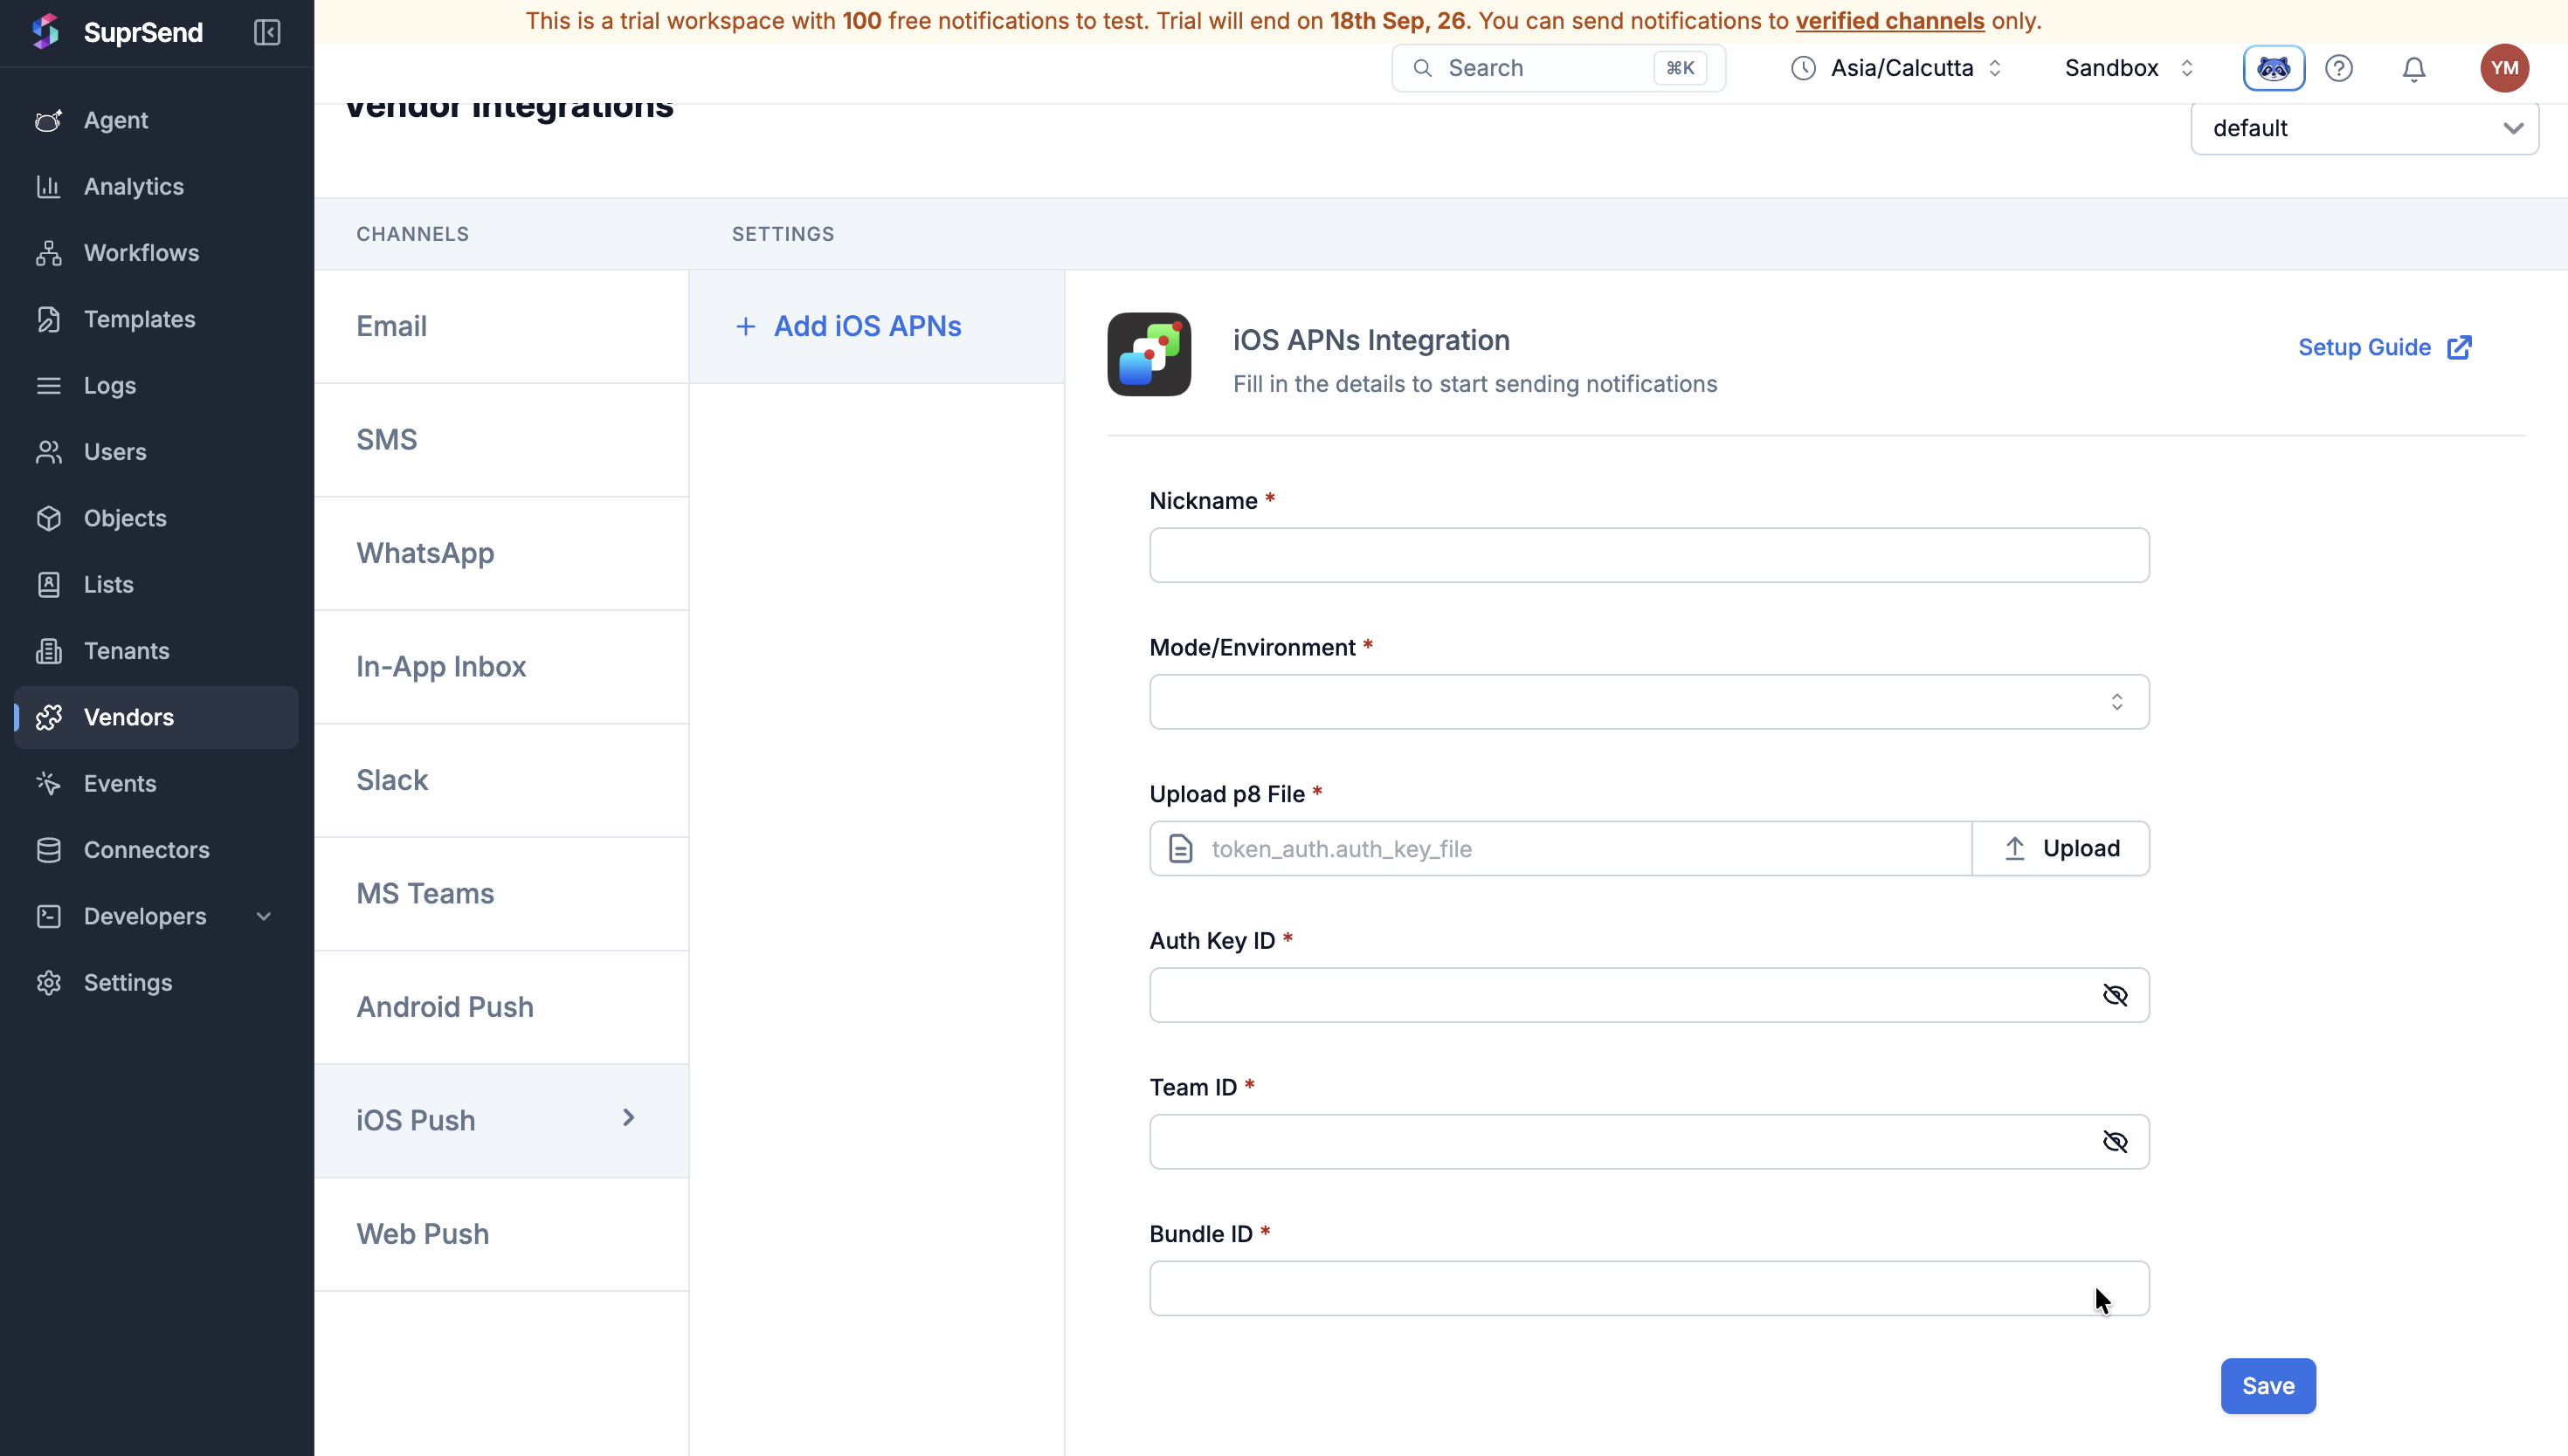
Task: Go to Workflows
Action: pyautogui.click(x=156, y=253)
